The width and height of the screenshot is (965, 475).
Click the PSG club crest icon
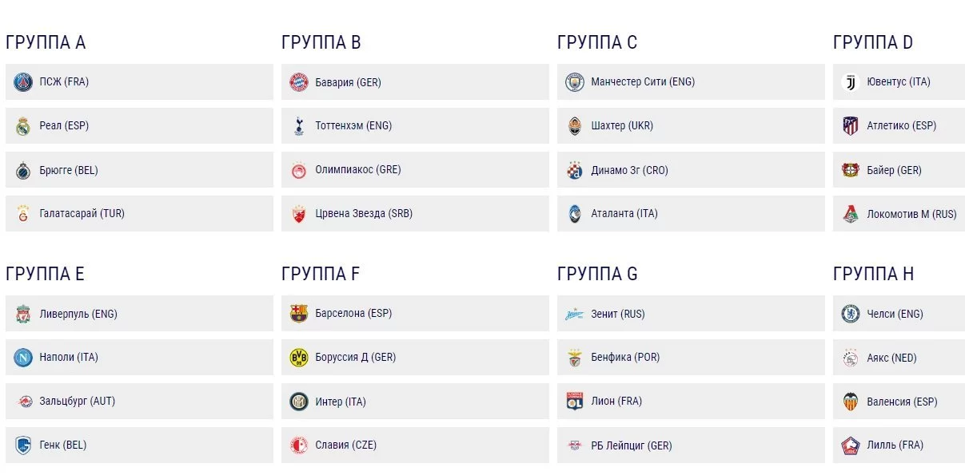coord(23,82)
